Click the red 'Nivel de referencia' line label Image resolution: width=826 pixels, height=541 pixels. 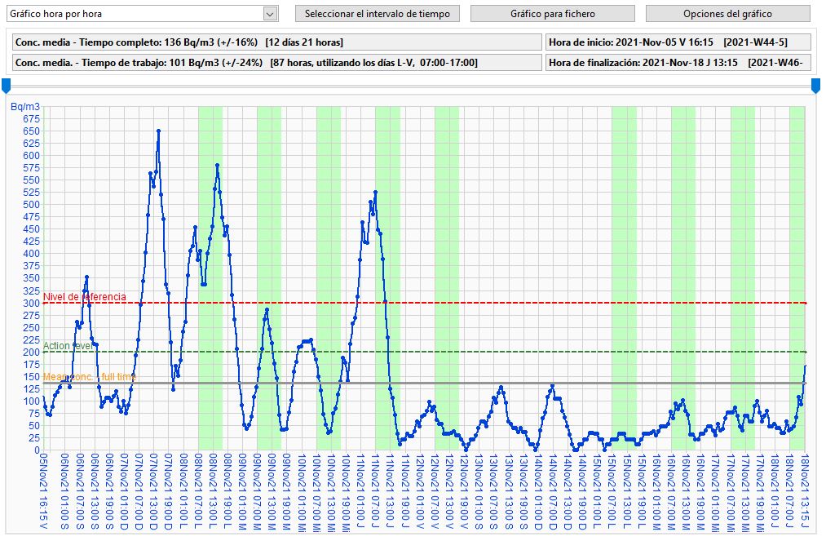[85, 297]
